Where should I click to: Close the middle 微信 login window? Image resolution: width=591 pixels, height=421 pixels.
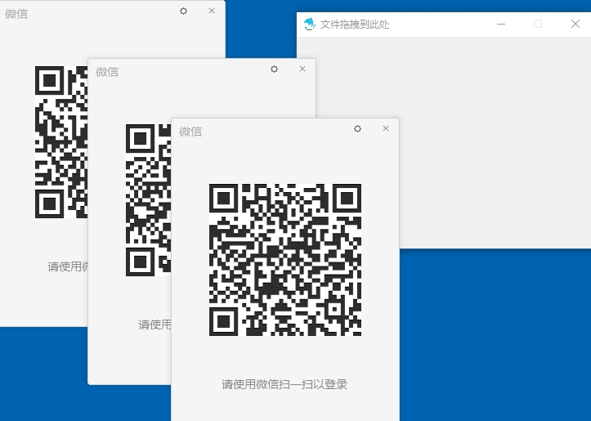pos(302,69)
